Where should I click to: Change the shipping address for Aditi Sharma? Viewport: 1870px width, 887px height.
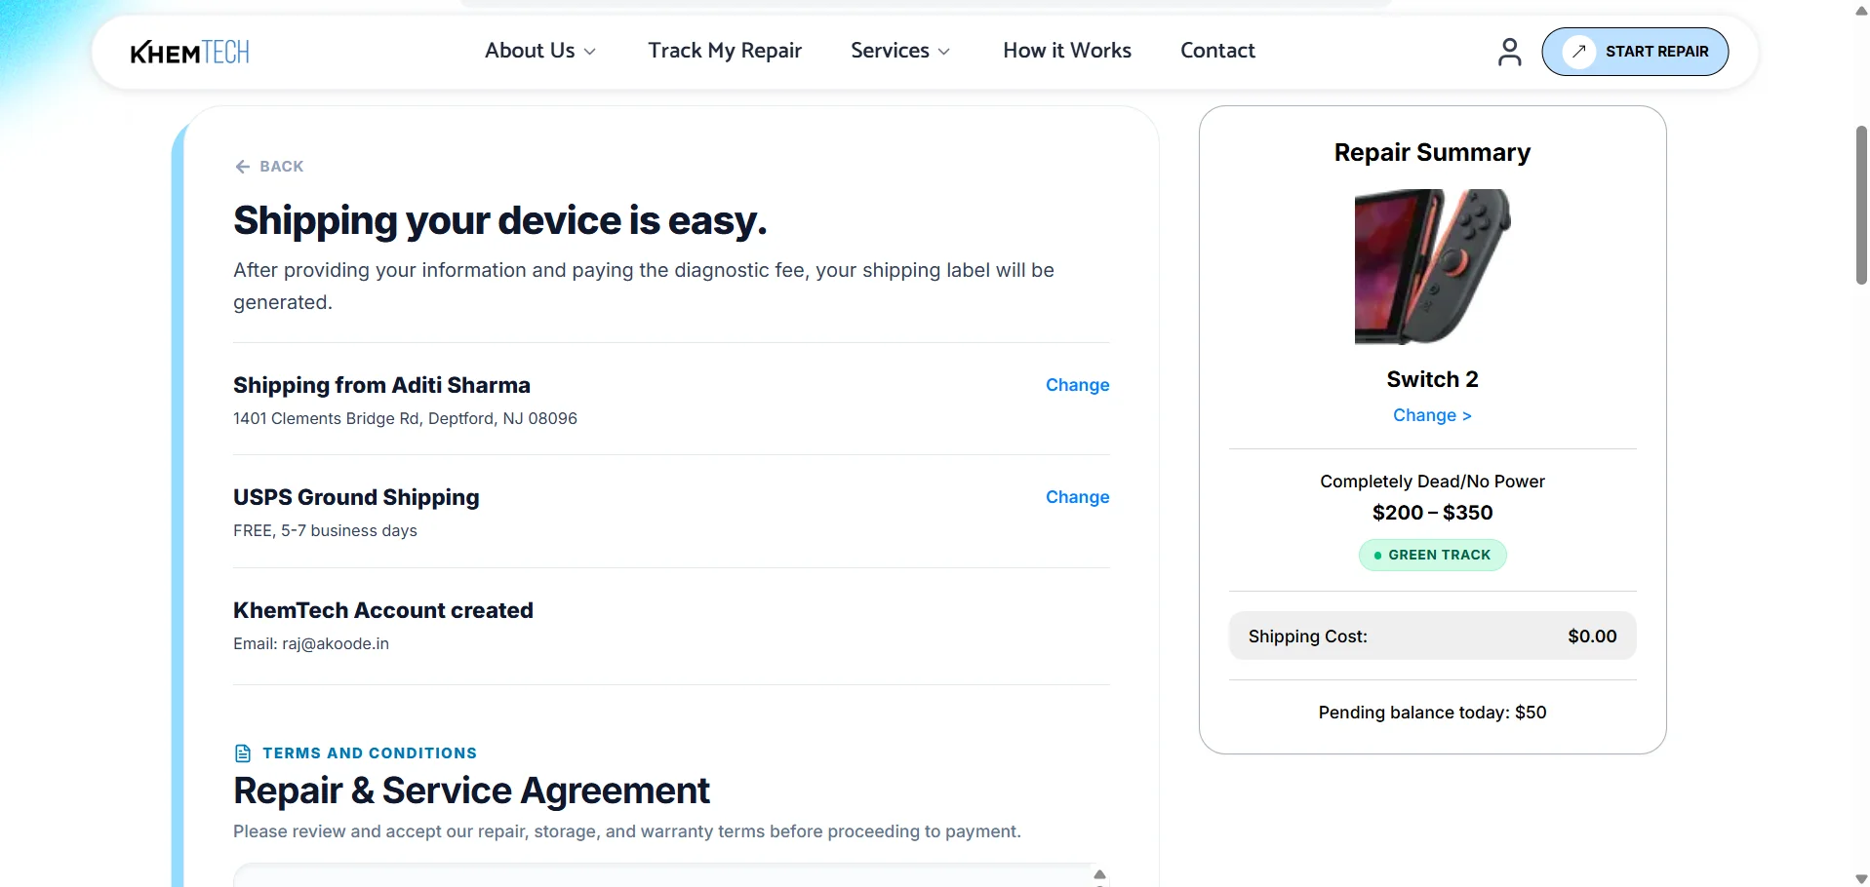[x=1077, y=385]
